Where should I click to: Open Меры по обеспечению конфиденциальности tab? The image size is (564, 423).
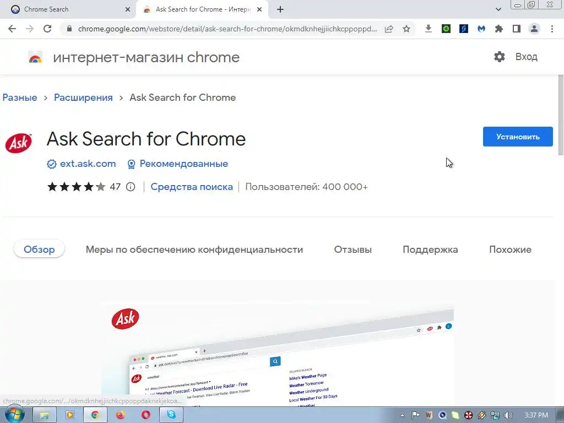tap(194, 250)
